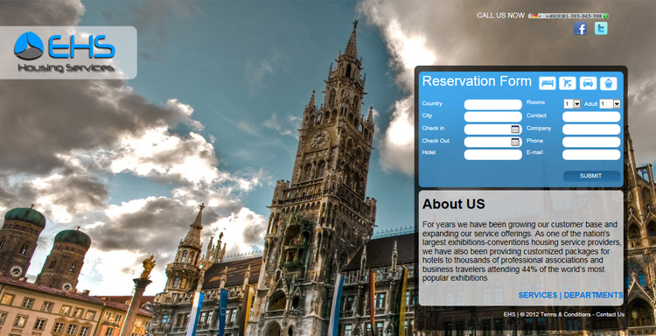The width and height of the screenshot is (656, 336).
Task: Focus the E-mail input field
Action: pyautogui.click(x=591, y=154)
